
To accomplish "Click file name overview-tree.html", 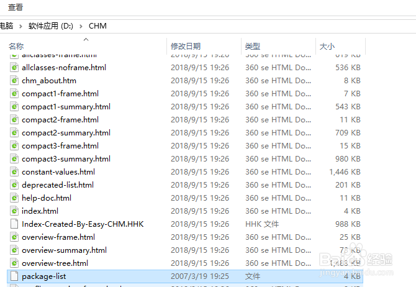I will point(55,263).
